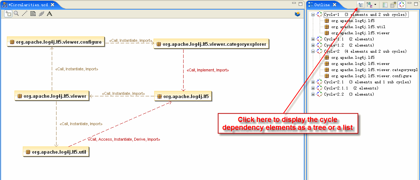
Task: Activate the Outline view tab
Action: click(323, 5)
